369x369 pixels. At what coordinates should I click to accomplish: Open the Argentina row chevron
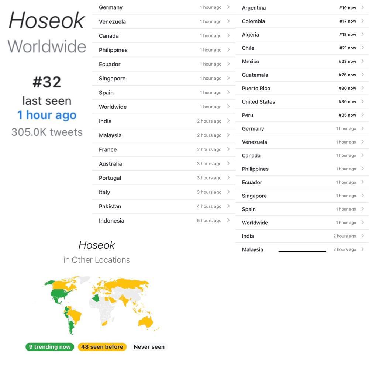click(x=363, y=7)
